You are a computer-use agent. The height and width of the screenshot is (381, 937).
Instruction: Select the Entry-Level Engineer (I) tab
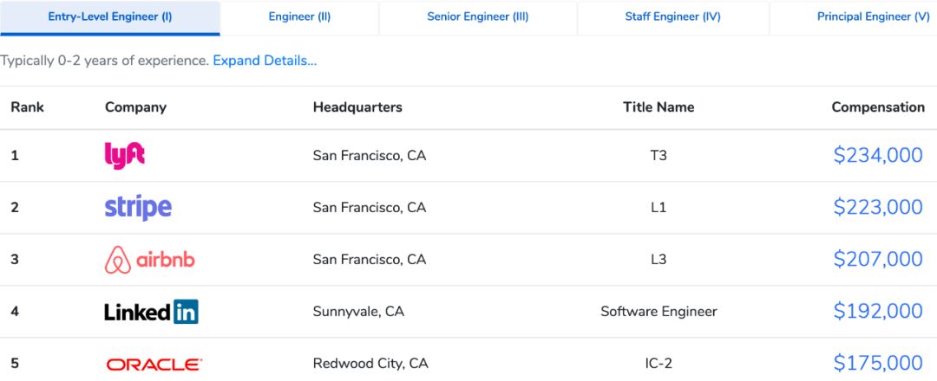point(110,17)
